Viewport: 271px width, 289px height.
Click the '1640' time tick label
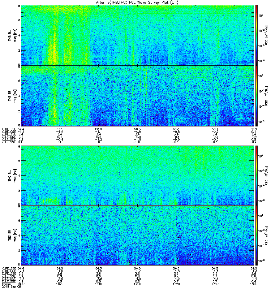click(x=98, y=284)
